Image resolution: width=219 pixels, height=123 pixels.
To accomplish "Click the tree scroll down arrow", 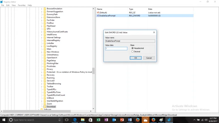I will (93, 109).
